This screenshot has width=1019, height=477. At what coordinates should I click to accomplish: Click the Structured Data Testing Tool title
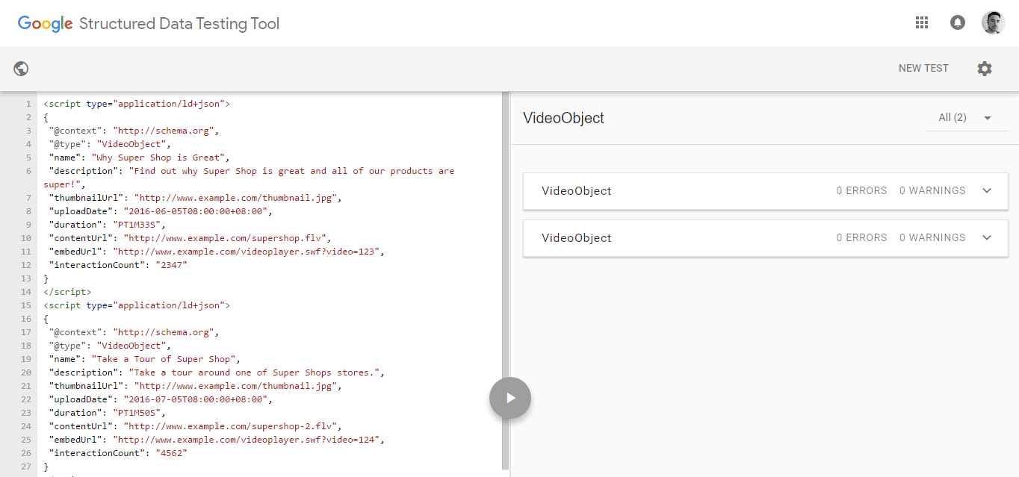point(179,23)
